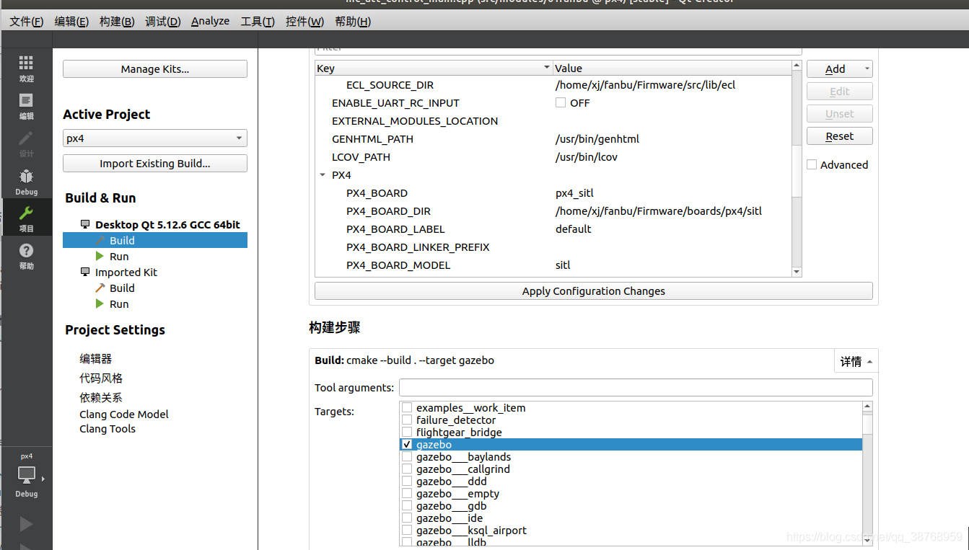969x550 pixels.
Task: Click the Manage Kits... button
Action: 155,68
